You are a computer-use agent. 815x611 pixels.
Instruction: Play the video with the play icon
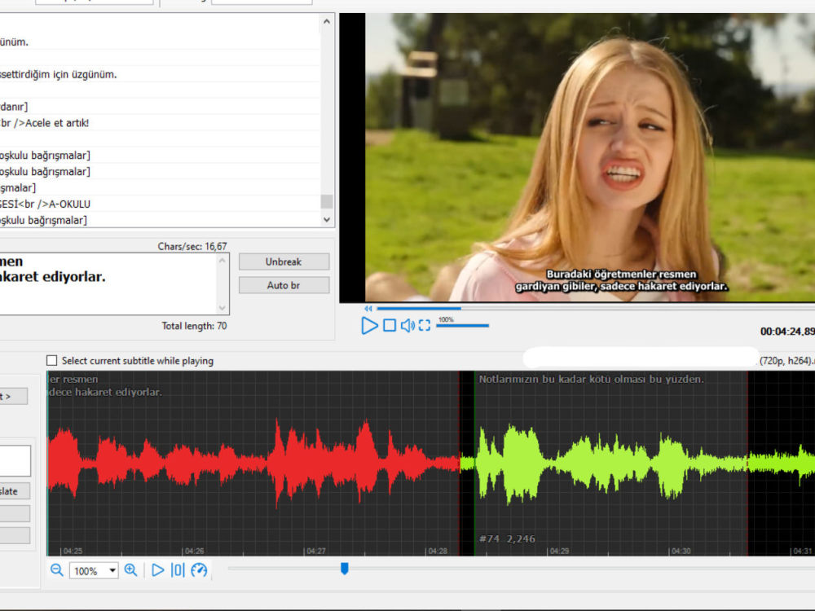click(x=369, y=326)
